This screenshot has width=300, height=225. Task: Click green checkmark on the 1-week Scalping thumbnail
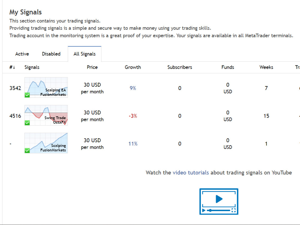click(27, 150)
